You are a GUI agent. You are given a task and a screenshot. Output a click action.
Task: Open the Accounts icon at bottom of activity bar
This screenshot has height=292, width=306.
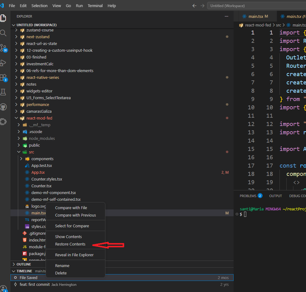3,288
